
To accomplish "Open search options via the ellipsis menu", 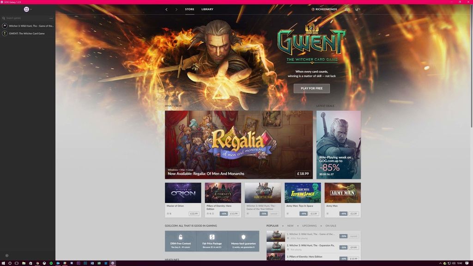I will point(51,18).
